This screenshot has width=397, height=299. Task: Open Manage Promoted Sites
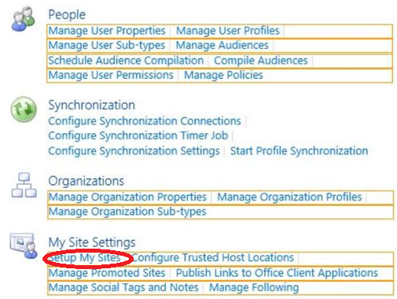click(107, 273)
